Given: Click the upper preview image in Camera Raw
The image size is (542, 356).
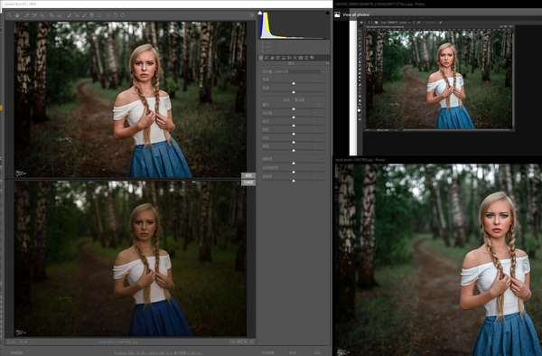Looking at the screenshot, I should point(130,99).
